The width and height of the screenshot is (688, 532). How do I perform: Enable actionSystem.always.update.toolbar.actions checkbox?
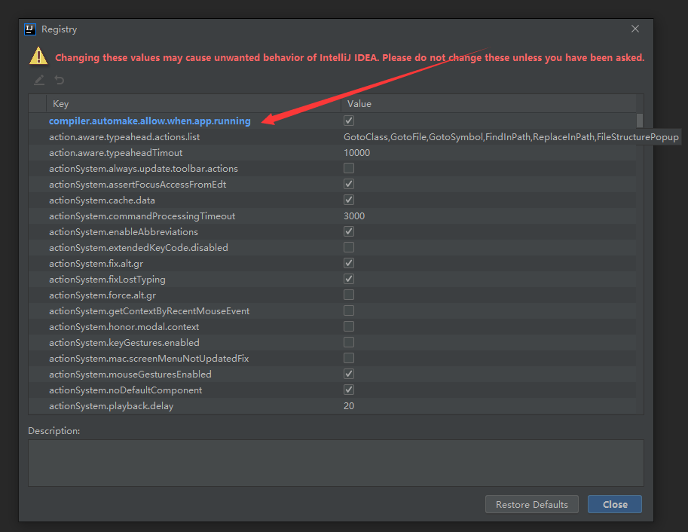pyautogui.click(x=349, y=168)
